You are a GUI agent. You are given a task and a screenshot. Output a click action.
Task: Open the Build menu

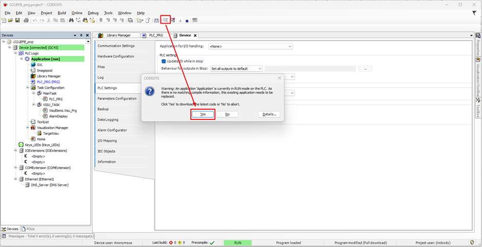(62, 13)
